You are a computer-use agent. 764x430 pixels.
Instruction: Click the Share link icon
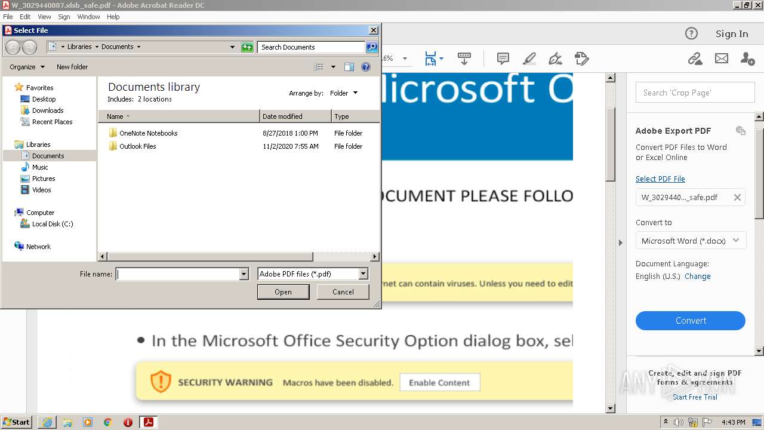point(695,59)
